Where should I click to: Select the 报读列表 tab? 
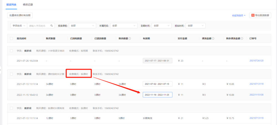click(11, 5)
